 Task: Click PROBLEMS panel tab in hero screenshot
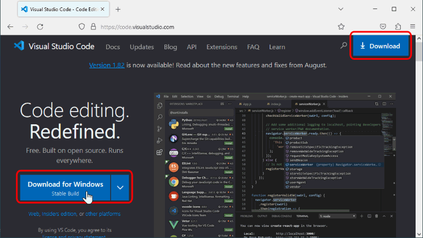pos(246,216)
